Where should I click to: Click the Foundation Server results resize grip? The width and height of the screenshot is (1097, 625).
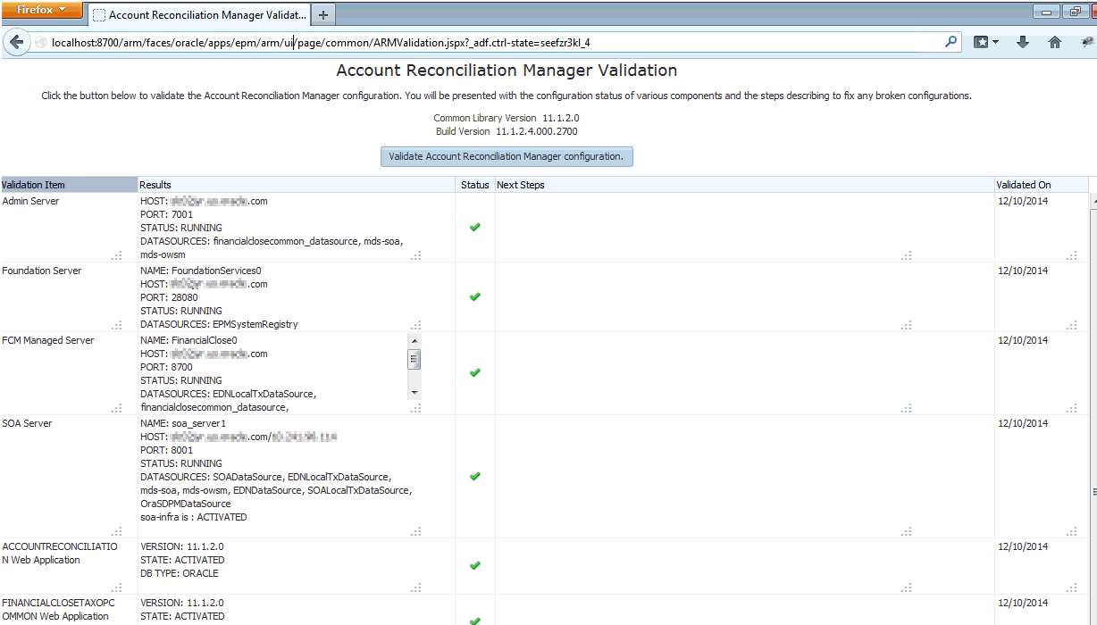[x=416, y=325]
